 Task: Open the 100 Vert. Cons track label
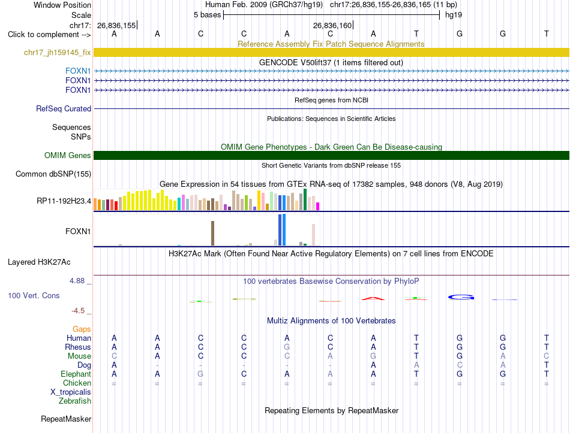click(34, 295)
